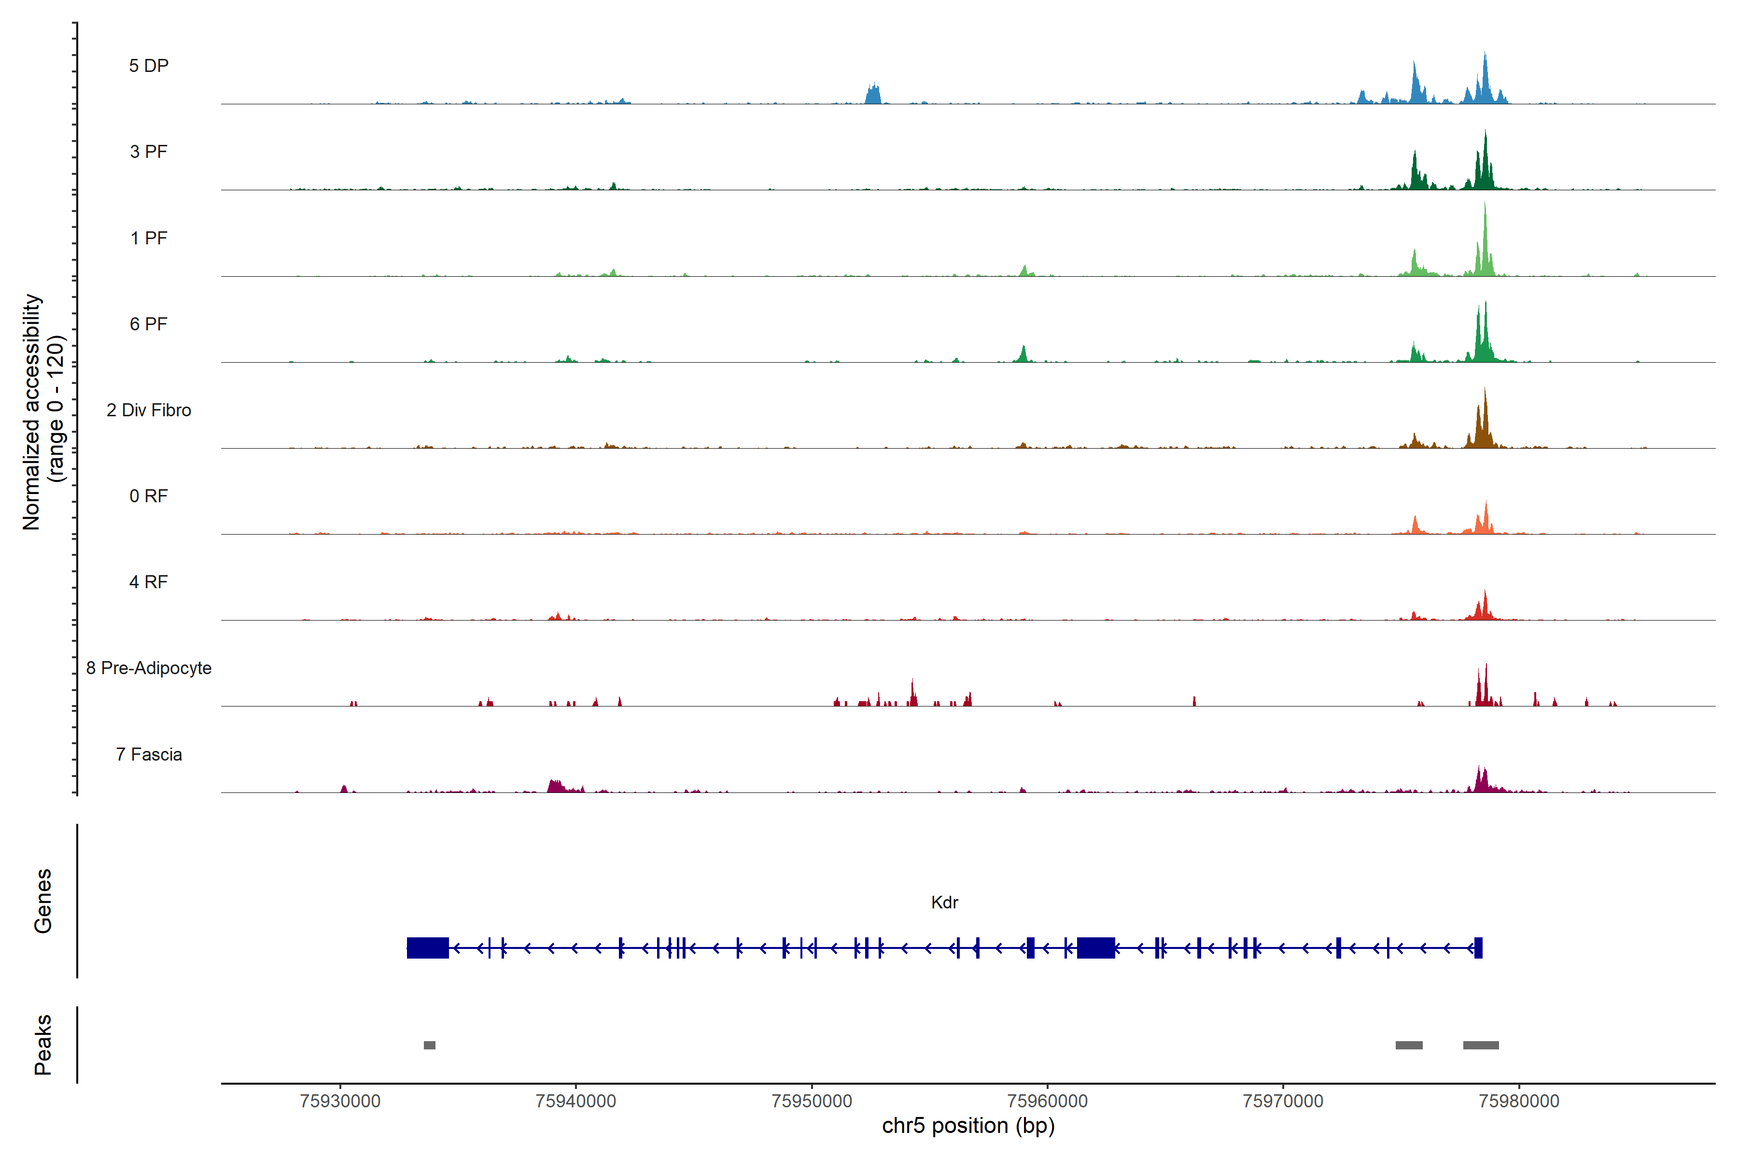Click the rightmost gray peak bar
Image resolution: width=1738 pixels, height=1159 pixels.
[1481, 1045]
